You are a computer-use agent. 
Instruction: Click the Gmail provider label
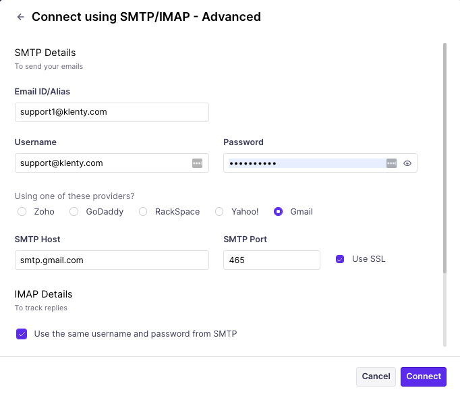[x=301, y=212]
